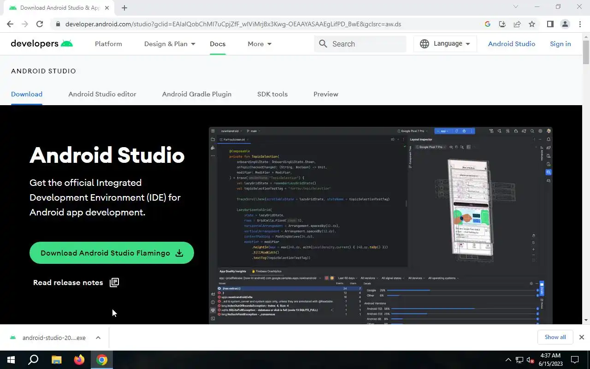This screenshot has width=590, height=369.
Task: Open the Preview tab
Action: coord(326,94)
